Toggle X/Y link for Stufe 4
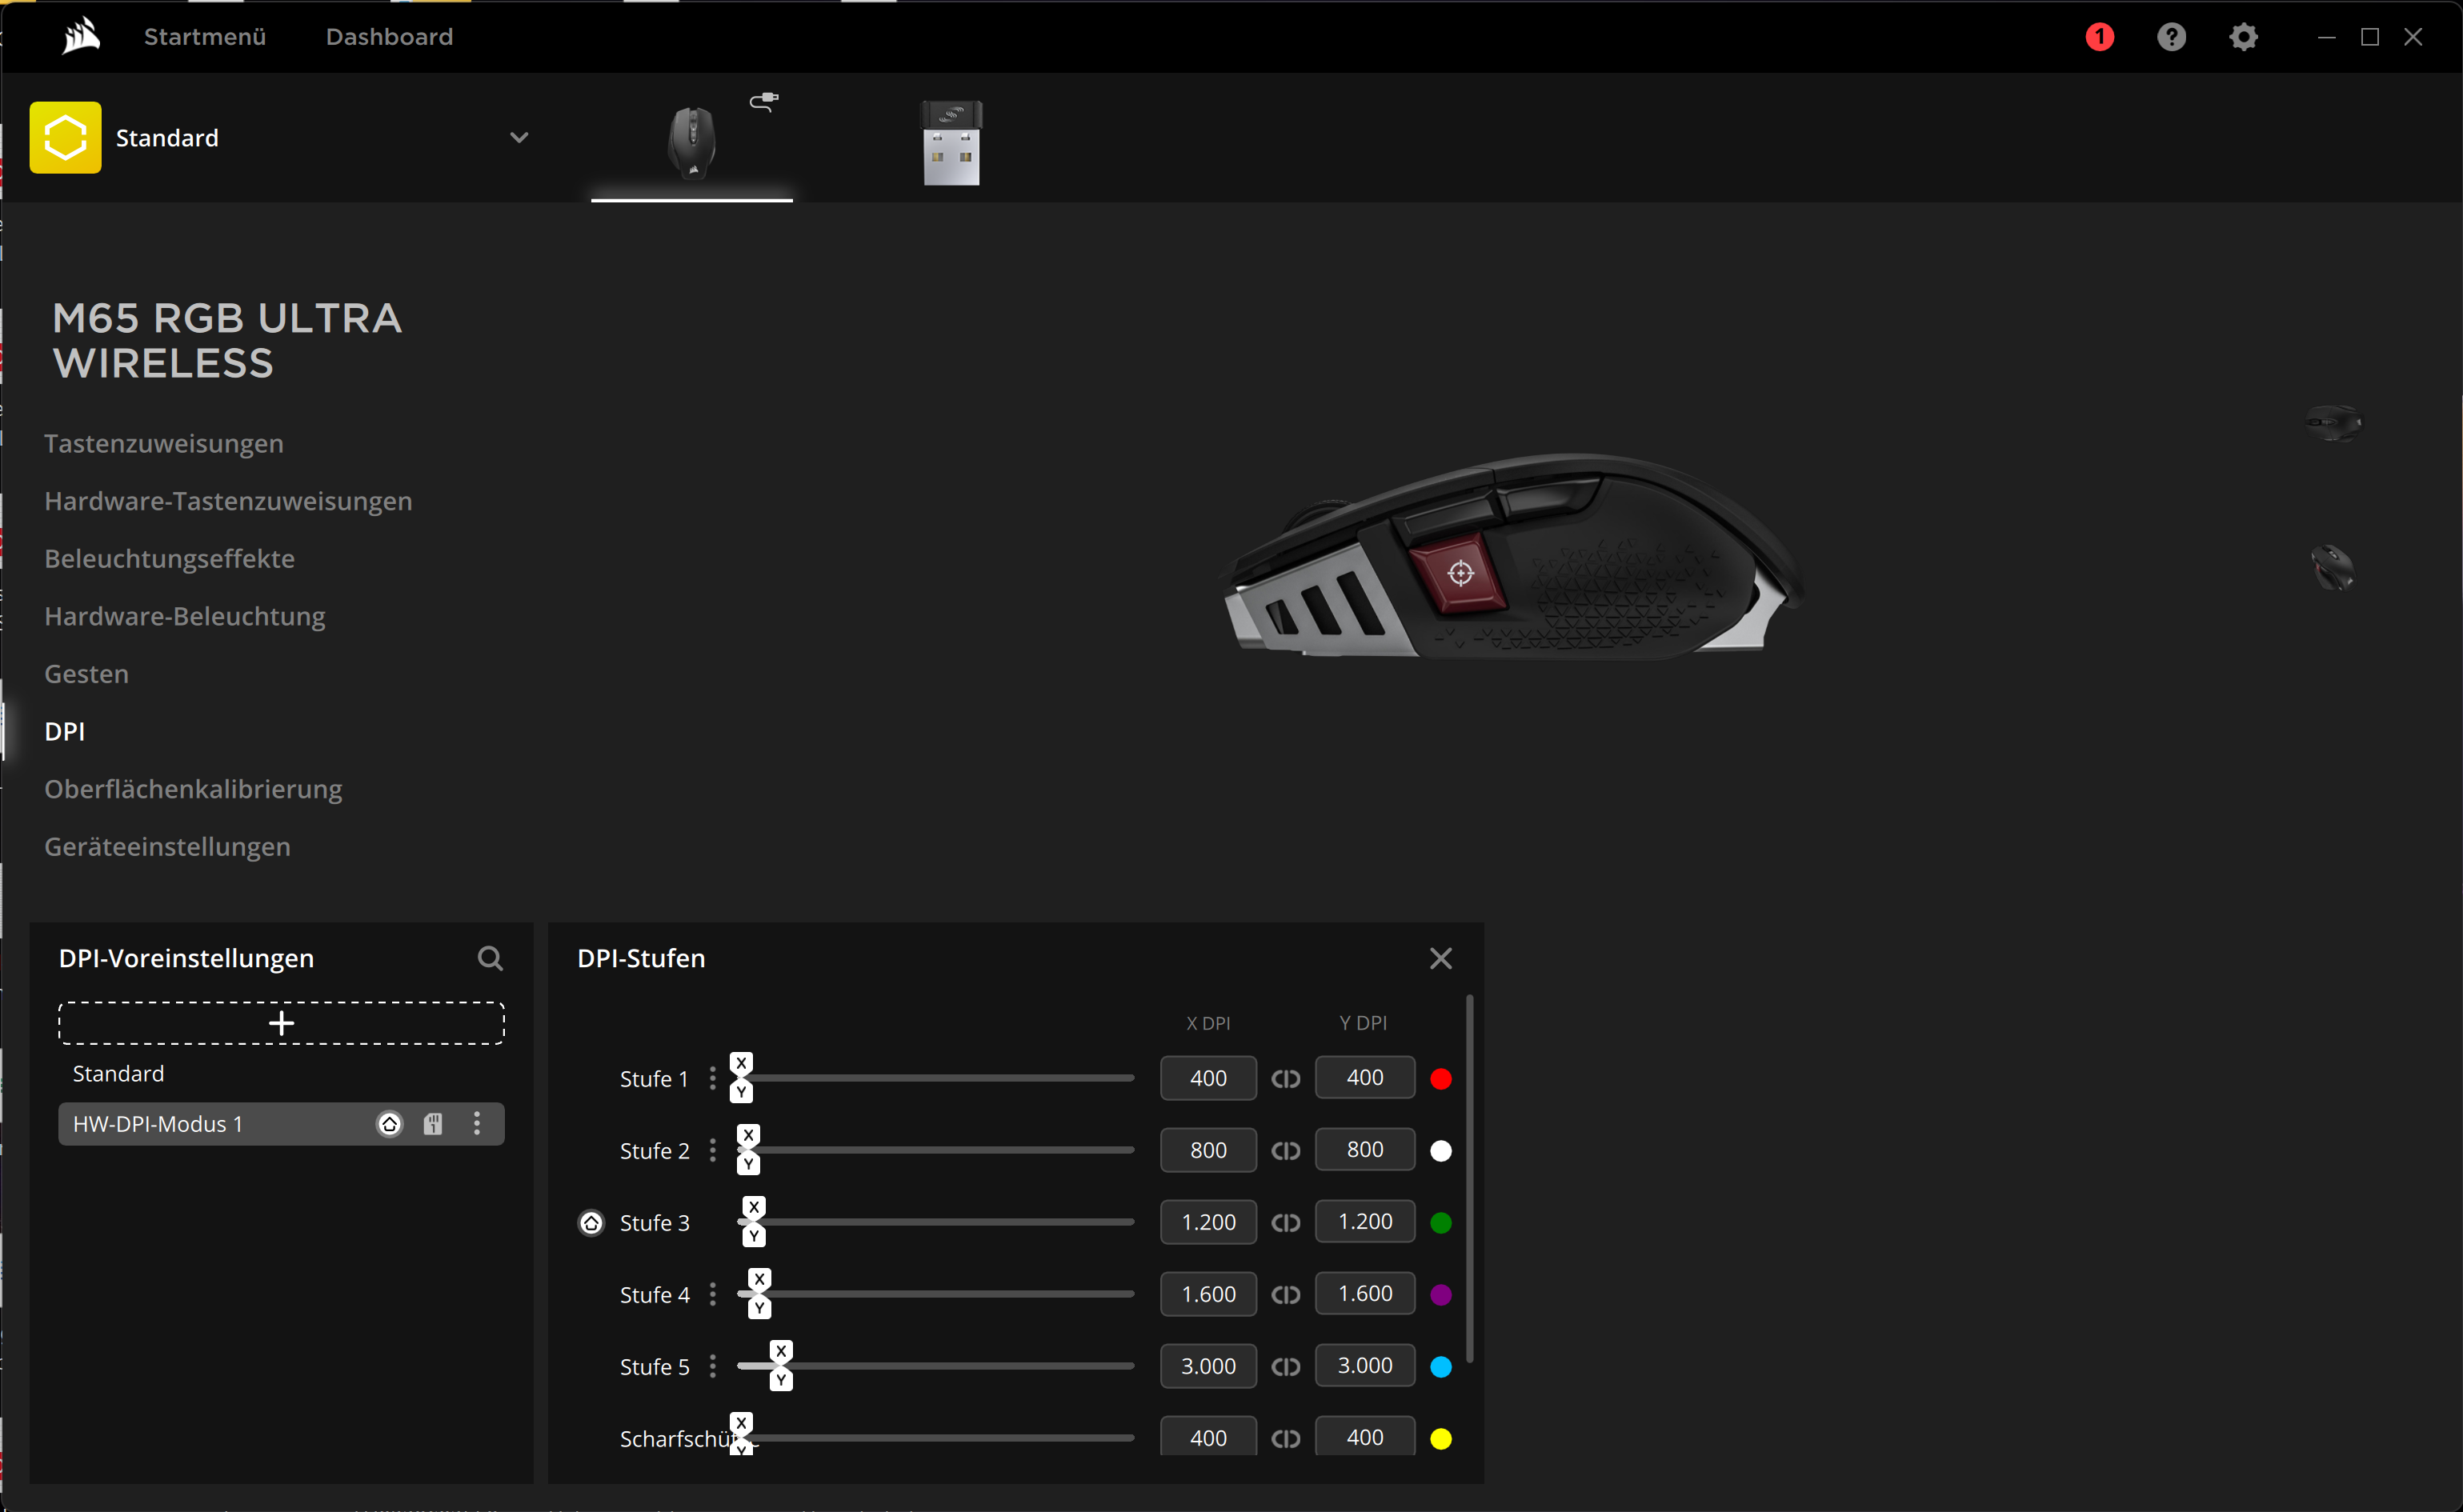 pos(1286,1295)
